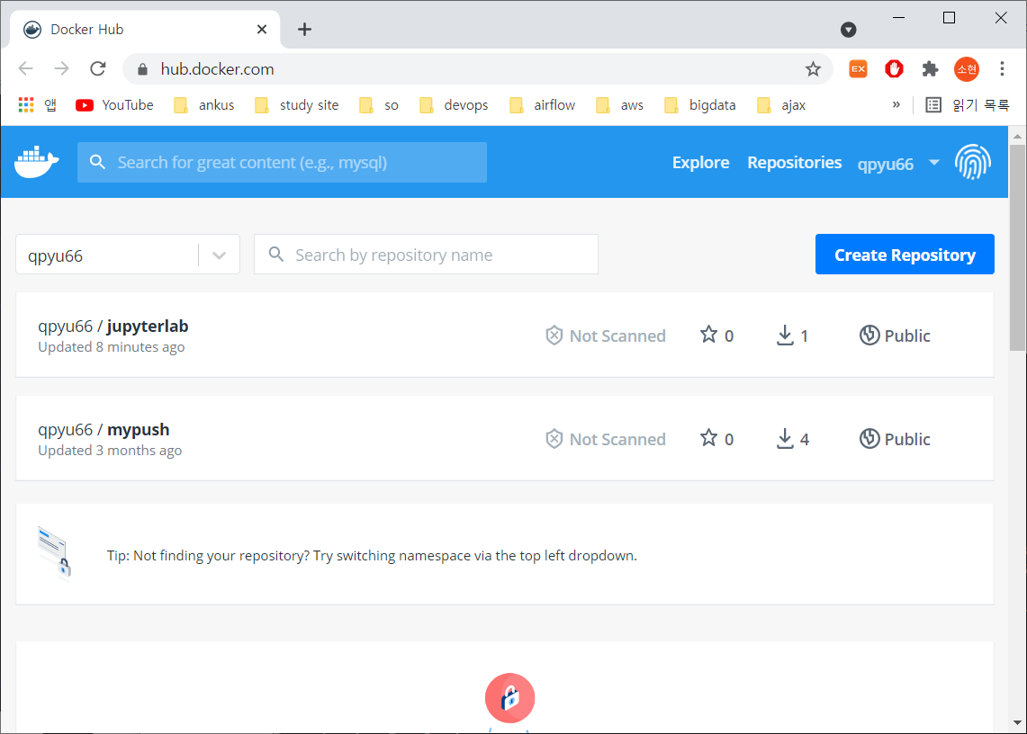1027x734 pixels.
Task: Click the jupyterlab Public visibility icon
Action: 869,336
